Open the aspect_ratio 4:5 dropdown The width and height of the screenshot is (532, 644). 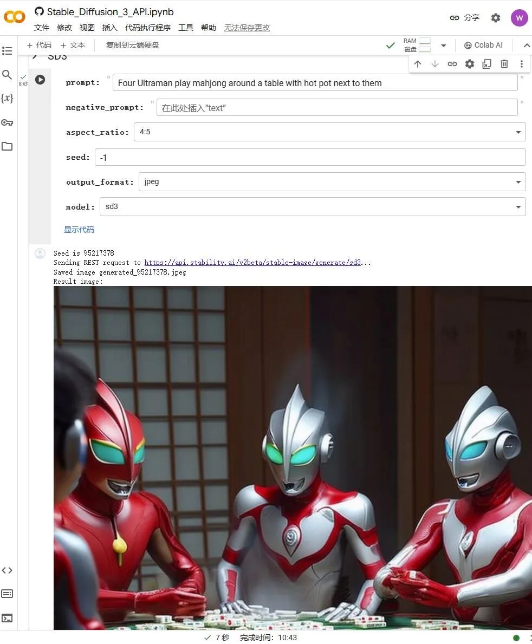pyautogui.click(x=329, y=132)
